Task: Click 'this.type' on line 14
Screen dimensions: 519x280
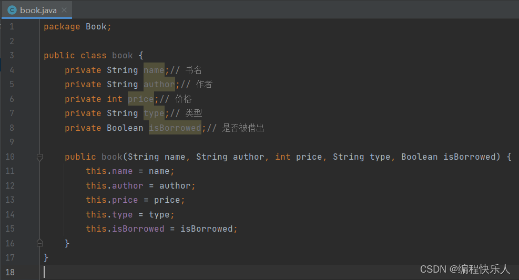Action: click(x=109, y=214)
